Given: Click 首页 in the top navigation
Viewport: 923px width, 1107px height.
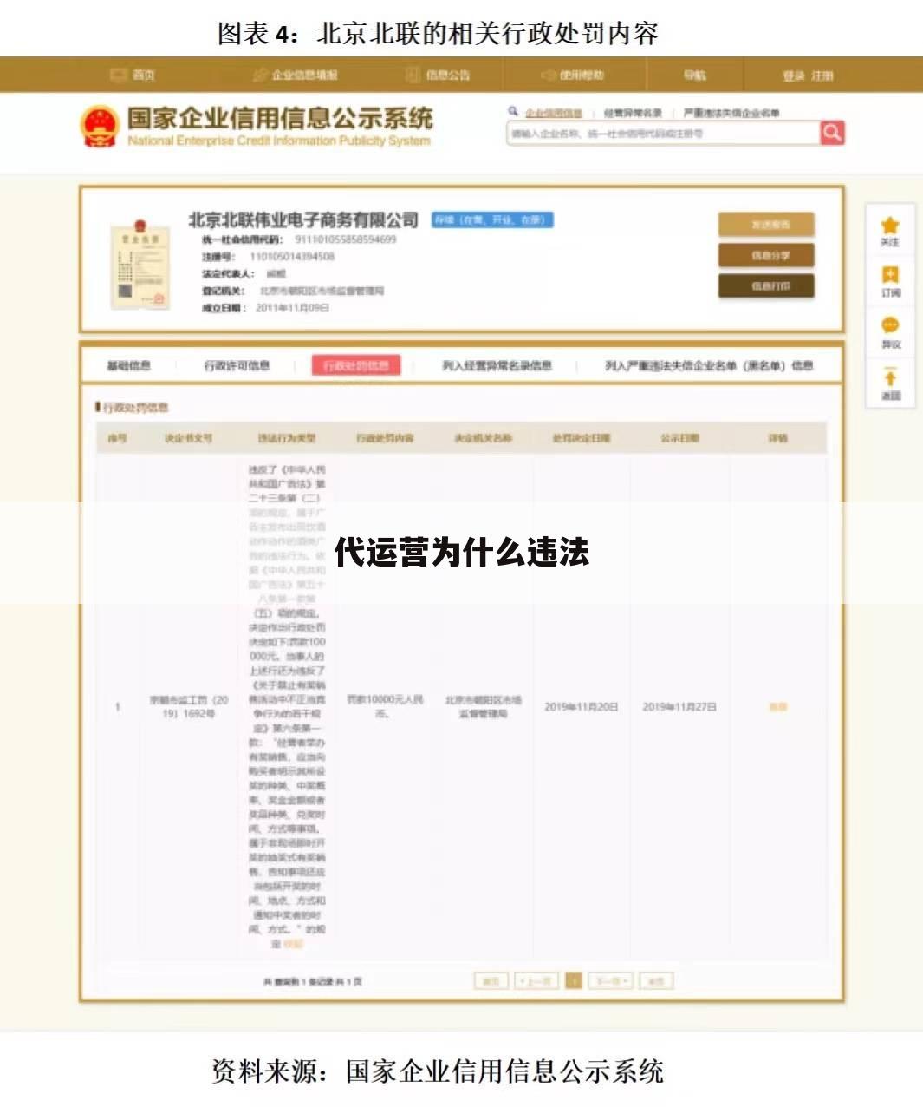Looking at the screenshot, I should tap(144, 75).
